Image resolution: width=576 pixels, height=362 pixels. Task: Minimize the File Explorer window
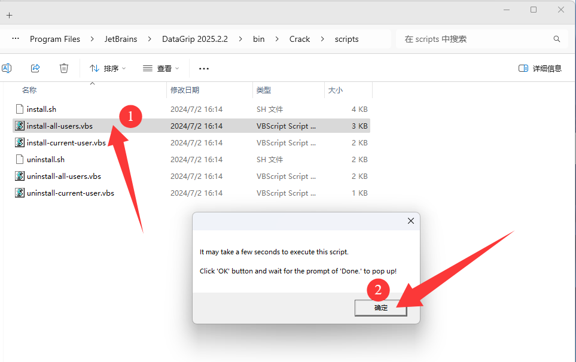coord(507,10)
